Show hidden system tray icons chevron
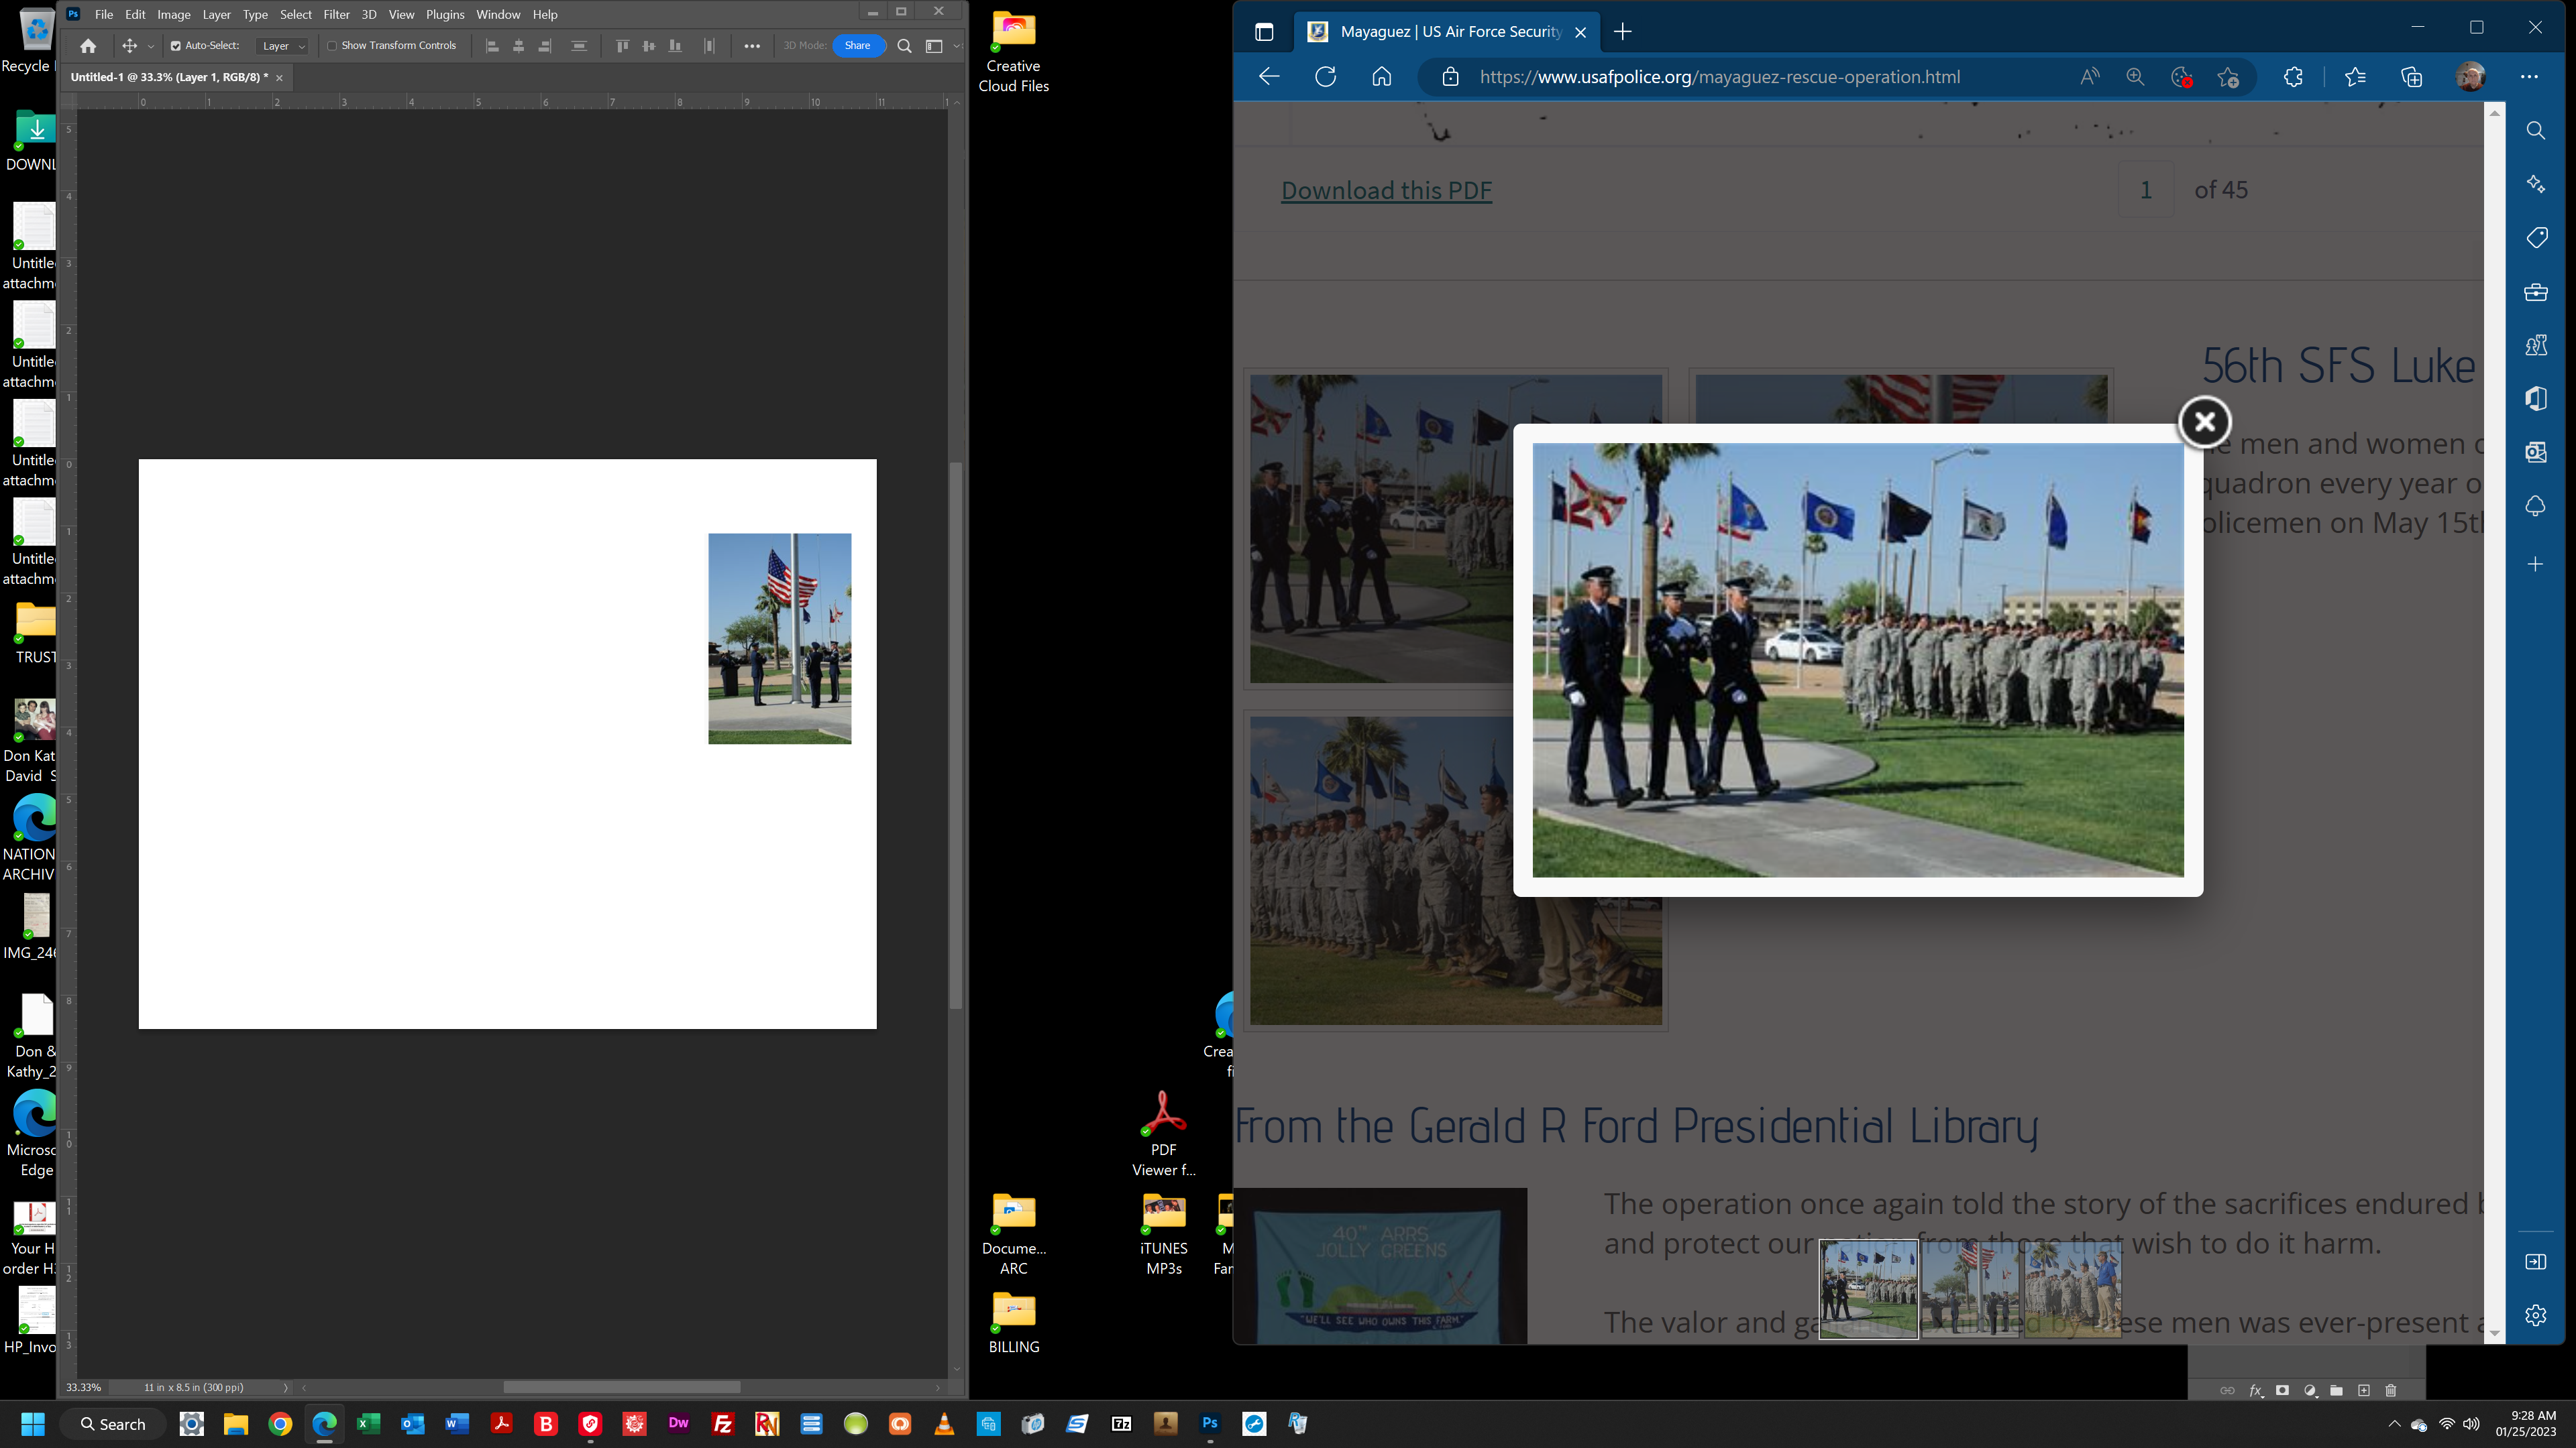 tap(2394, 1424)
